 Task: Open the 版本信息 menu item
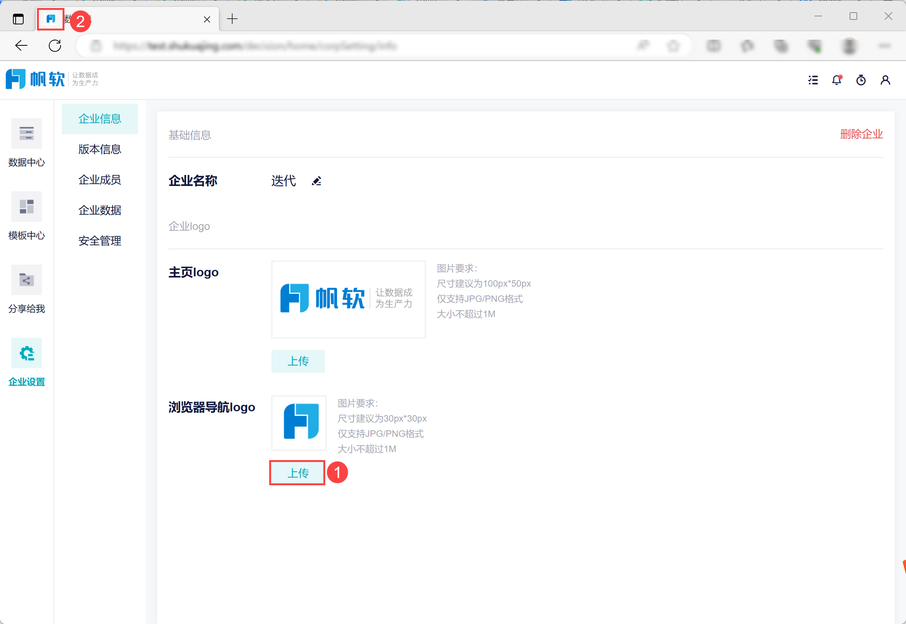click(x=100, y=149)
